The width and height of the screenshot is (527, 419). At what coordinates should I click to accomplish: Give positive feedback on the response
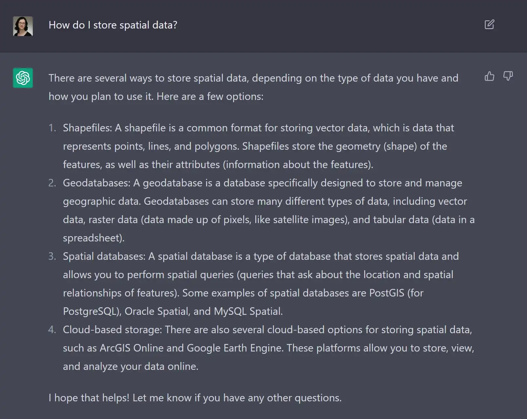pos(489,77)
